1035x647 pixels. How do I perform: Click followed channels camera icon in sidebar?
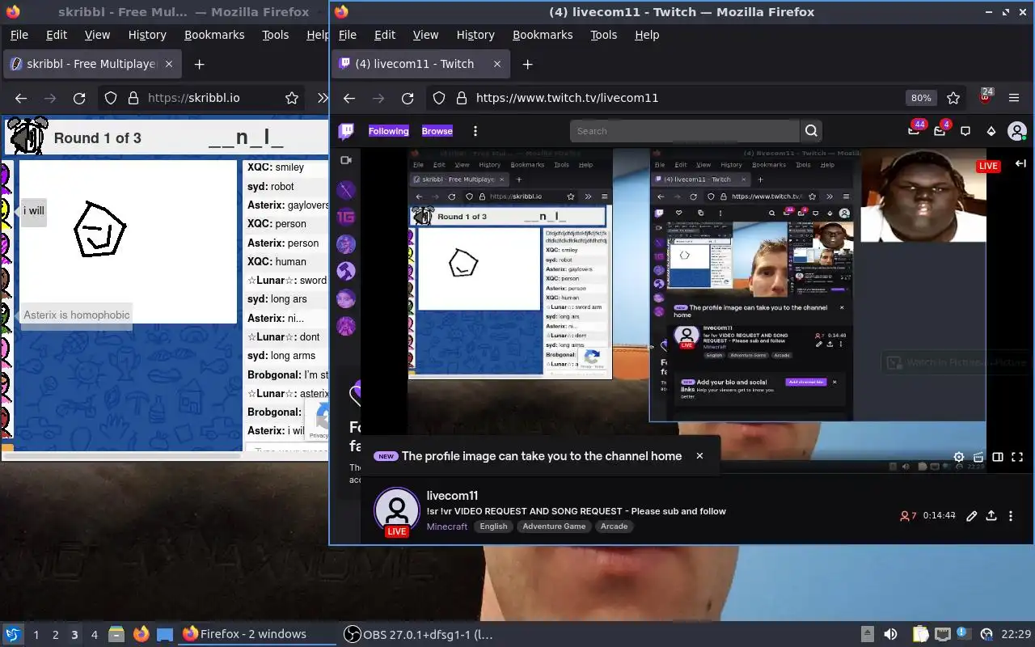(346, 160)
